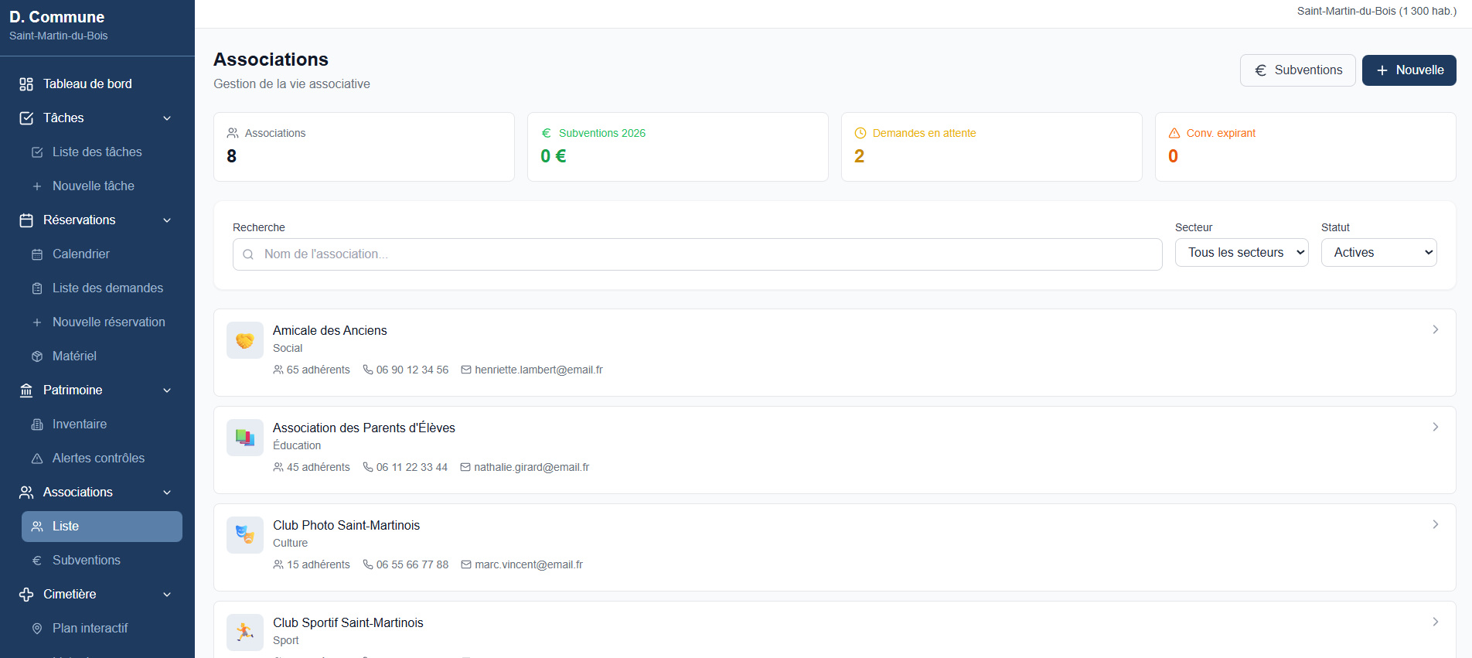Image resolution: width=1472 pixels, height=658 pixels.
Task: Create a new association with Nouvelle button
Action: [1409, 70]
